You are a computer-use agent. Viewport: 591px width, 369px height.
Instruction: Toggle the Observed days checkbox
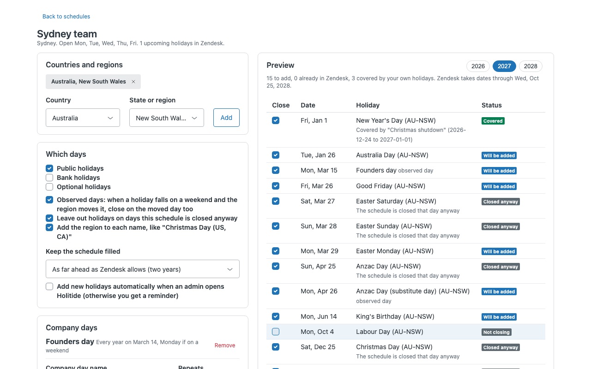tap(49, 200)
